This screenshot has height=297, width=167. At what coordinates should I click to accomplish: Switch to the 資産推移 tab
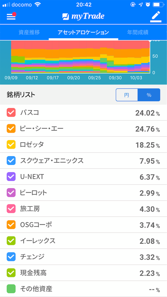(x=28, y=32)
